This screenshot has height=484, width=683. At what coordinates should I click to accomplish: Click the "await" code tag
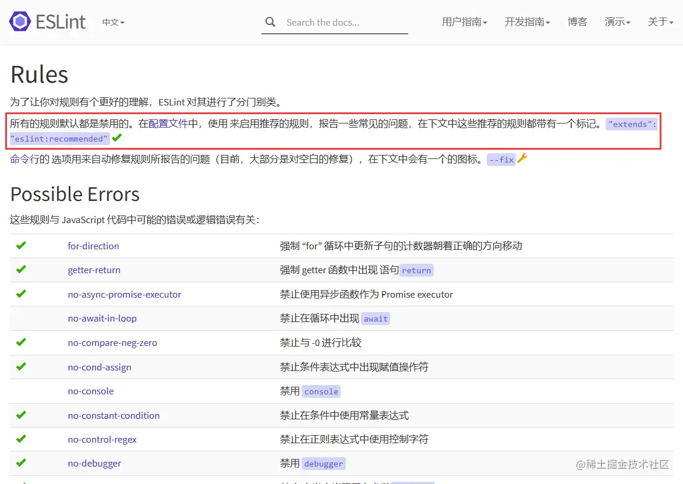(x=376, y=319)
